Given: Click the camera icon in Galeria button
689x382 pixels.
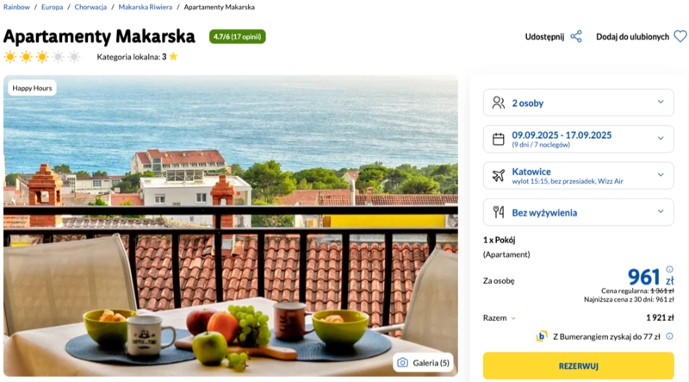Looking at the screenshot, I should (x=402, y=363).
